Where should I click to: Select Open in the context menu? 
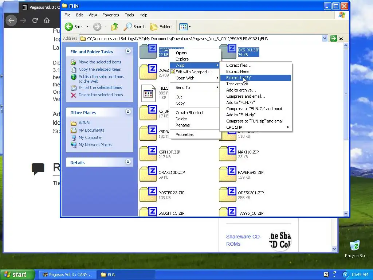195,53
